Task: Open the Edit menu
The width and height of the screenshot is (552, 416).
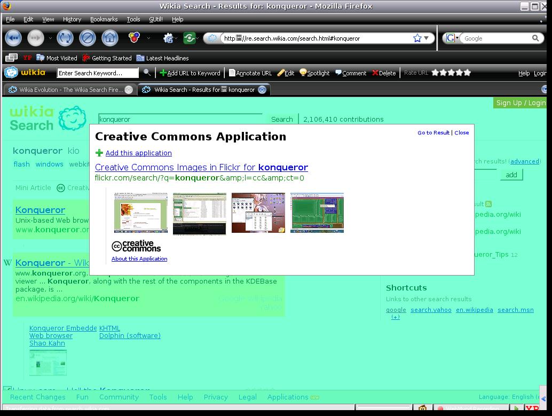Action: 28,19
